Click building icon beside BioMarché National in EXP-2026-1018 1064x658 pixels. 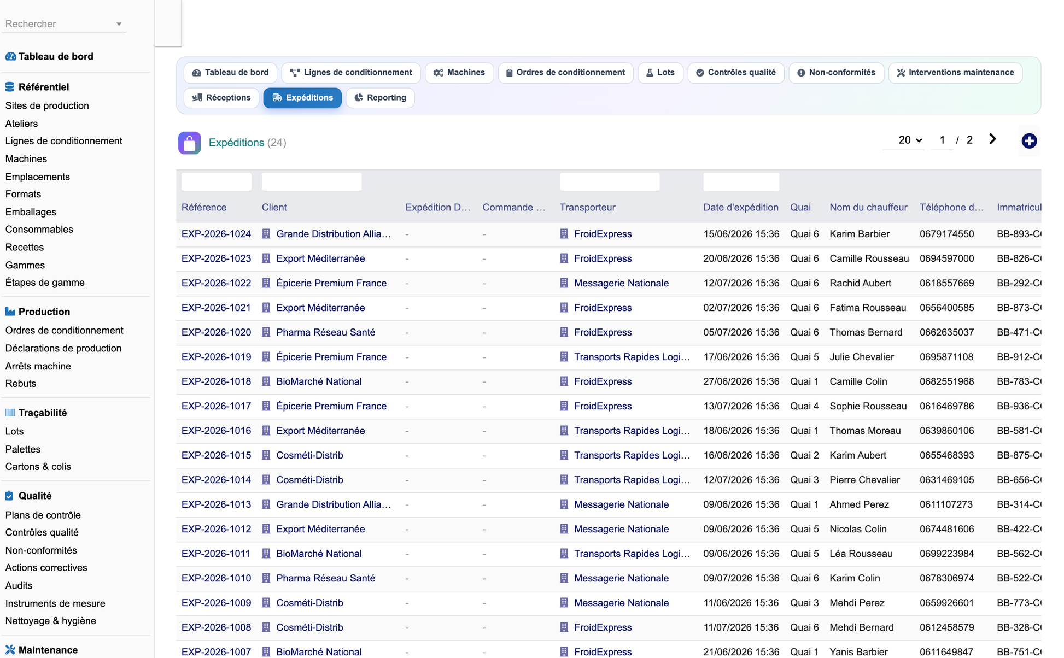pyautogui.click(x=266, y=381)
